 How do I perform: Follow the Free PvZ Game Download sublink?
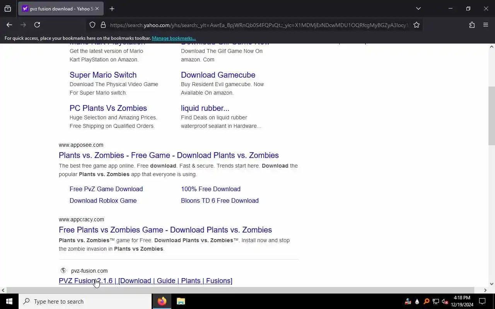point(106,189)
